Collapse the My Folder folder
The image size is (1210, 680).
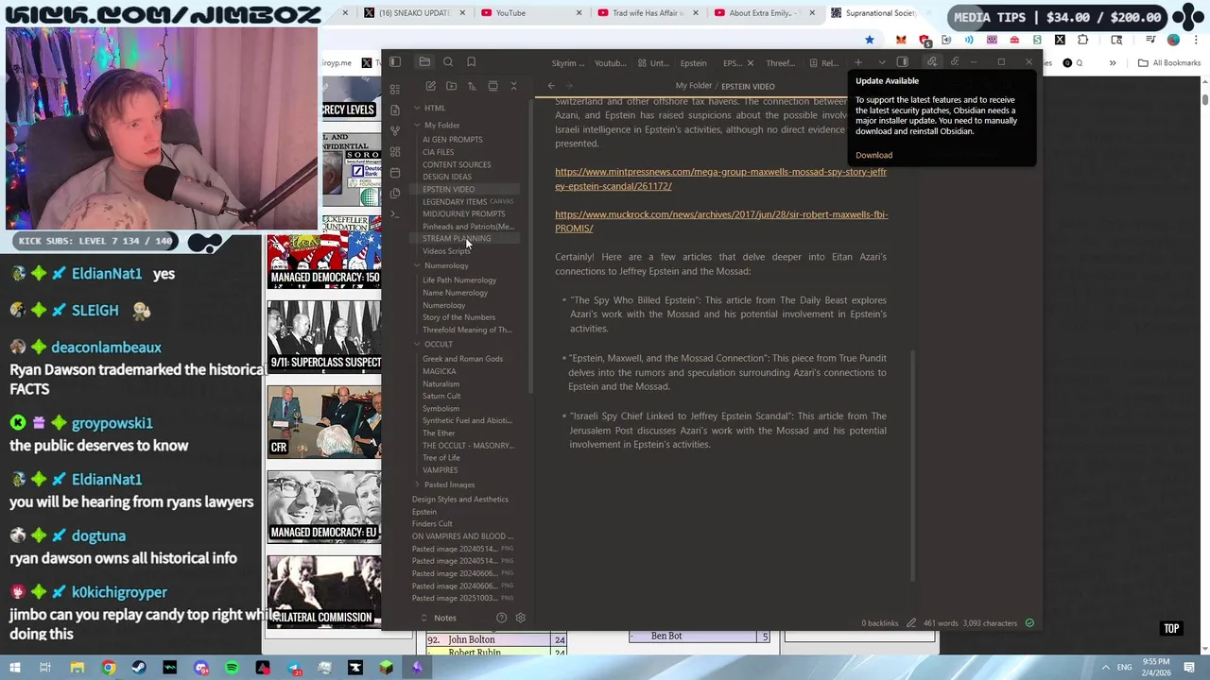(x=417, y=125)
